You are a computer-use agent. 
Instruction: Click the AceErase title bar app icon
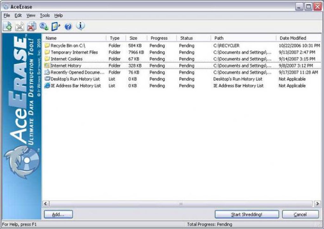pos(6,7)
